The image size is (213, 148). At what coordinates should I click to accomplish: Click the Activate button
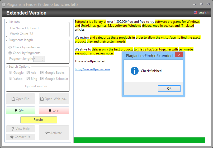pos(54,133)
